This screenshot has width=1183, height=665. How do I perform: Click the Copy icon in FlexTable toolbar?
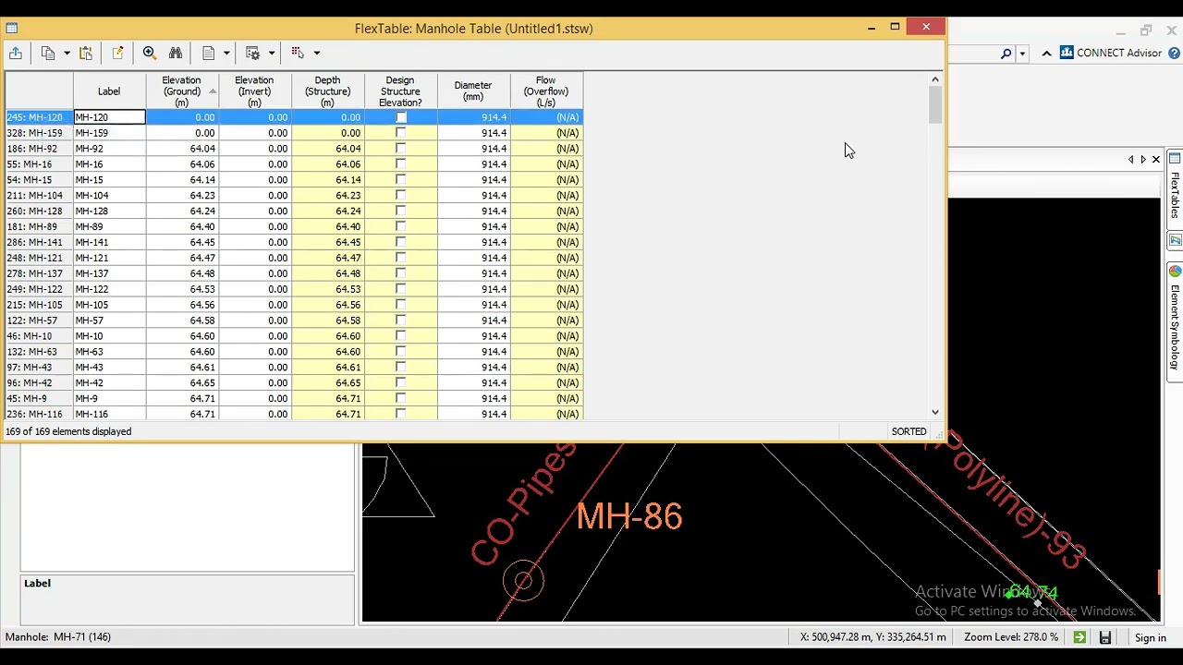pyautogui.click(x=48, y=54)
